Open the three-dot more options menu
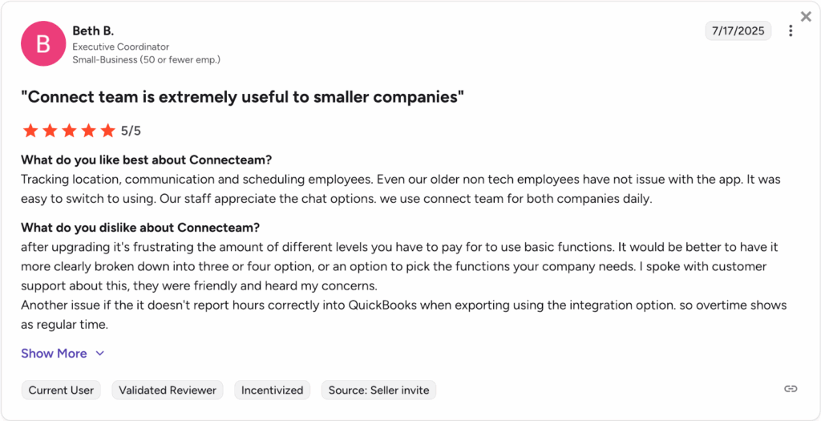Viewport: 821px width, 421px height. point(791,31)
